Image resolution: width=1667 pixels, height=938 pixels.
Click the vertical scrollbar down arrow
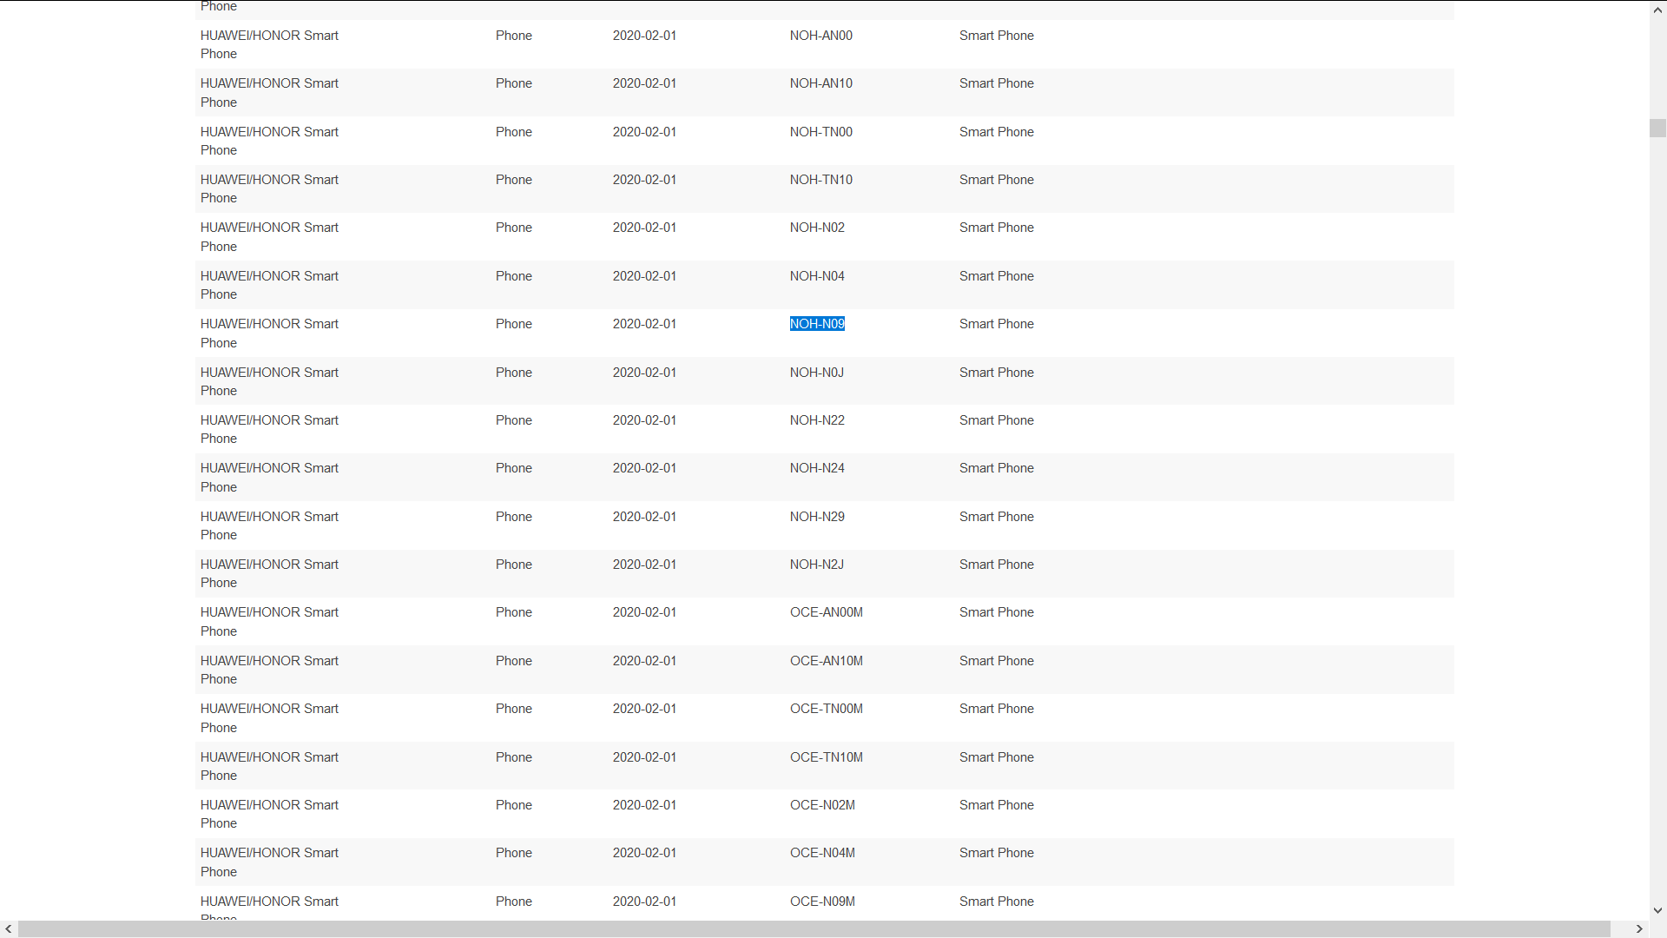(x=1657, y=911)
